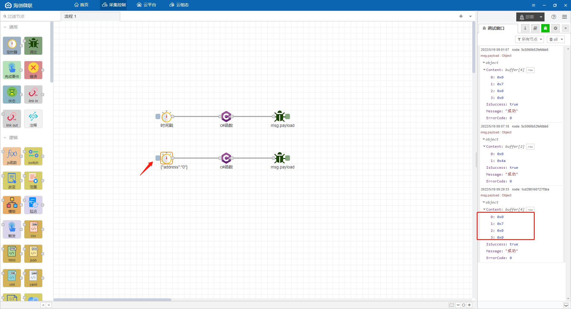Add a new flow tab
The height and width of the screenshot is (309, 571).
(461, 16)
